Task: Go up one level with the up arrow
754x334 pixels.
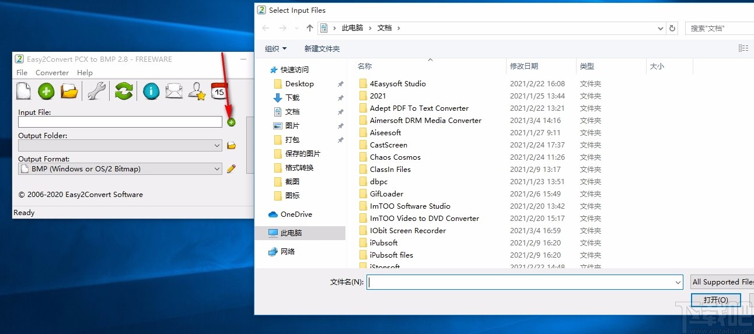Action: (310, 28)
